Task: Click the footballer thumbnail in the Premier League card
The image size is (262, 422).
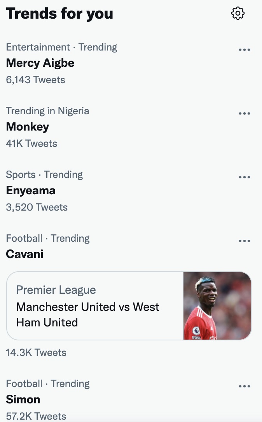Action: coord(217,306)
